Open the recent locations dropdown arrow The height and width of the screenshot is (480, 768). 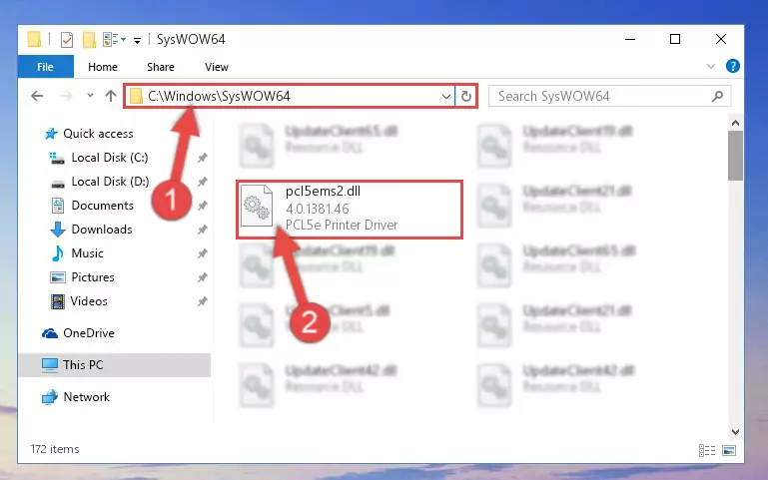click(90, 96)
